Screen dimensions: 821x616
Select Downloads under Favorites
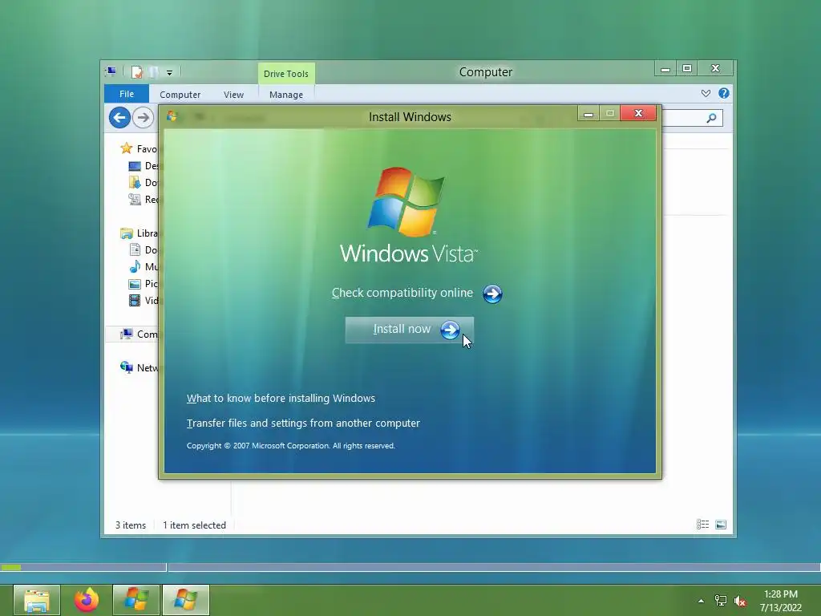(x=143, y=182)
